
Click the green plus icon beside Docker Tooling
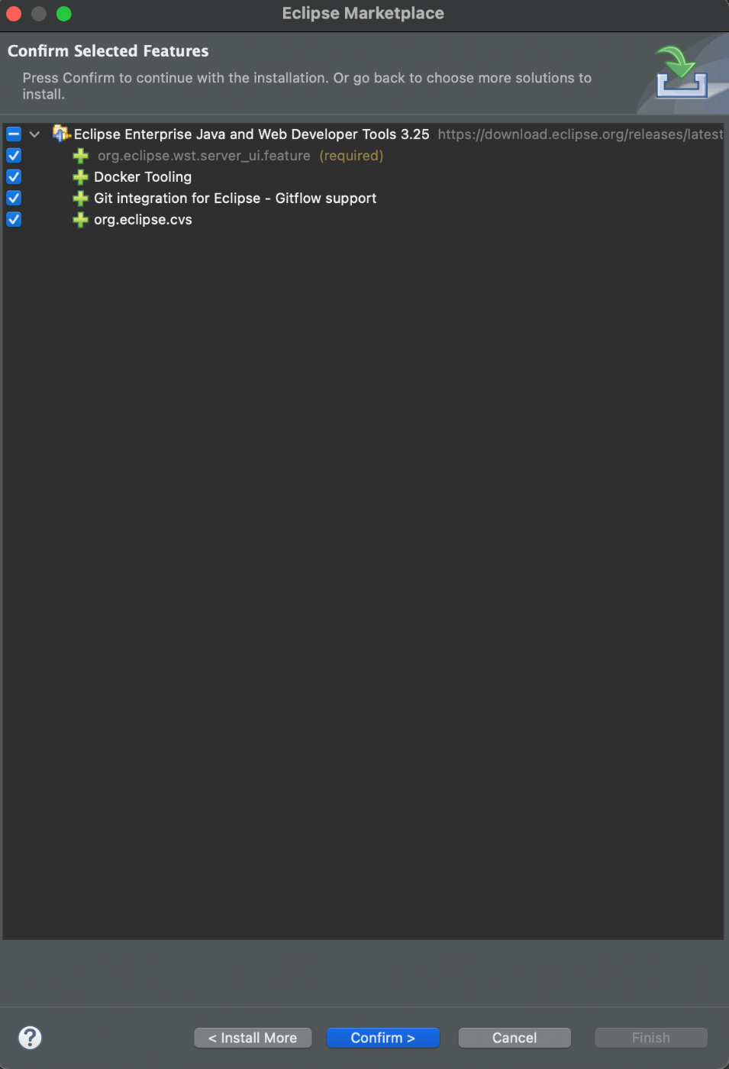(x=80, y=177)
